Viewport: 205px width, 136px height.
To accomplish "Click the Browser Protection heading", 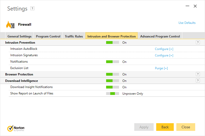I will click(19, 74).
